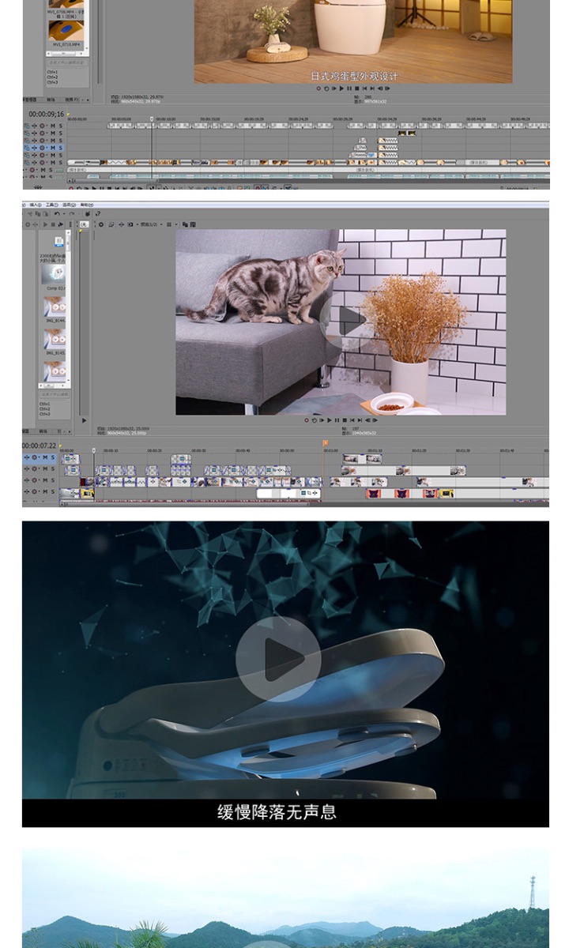Click second track FX icon in cat timeline
Viewport: 569px width, 948px height.
coord(34,468)
